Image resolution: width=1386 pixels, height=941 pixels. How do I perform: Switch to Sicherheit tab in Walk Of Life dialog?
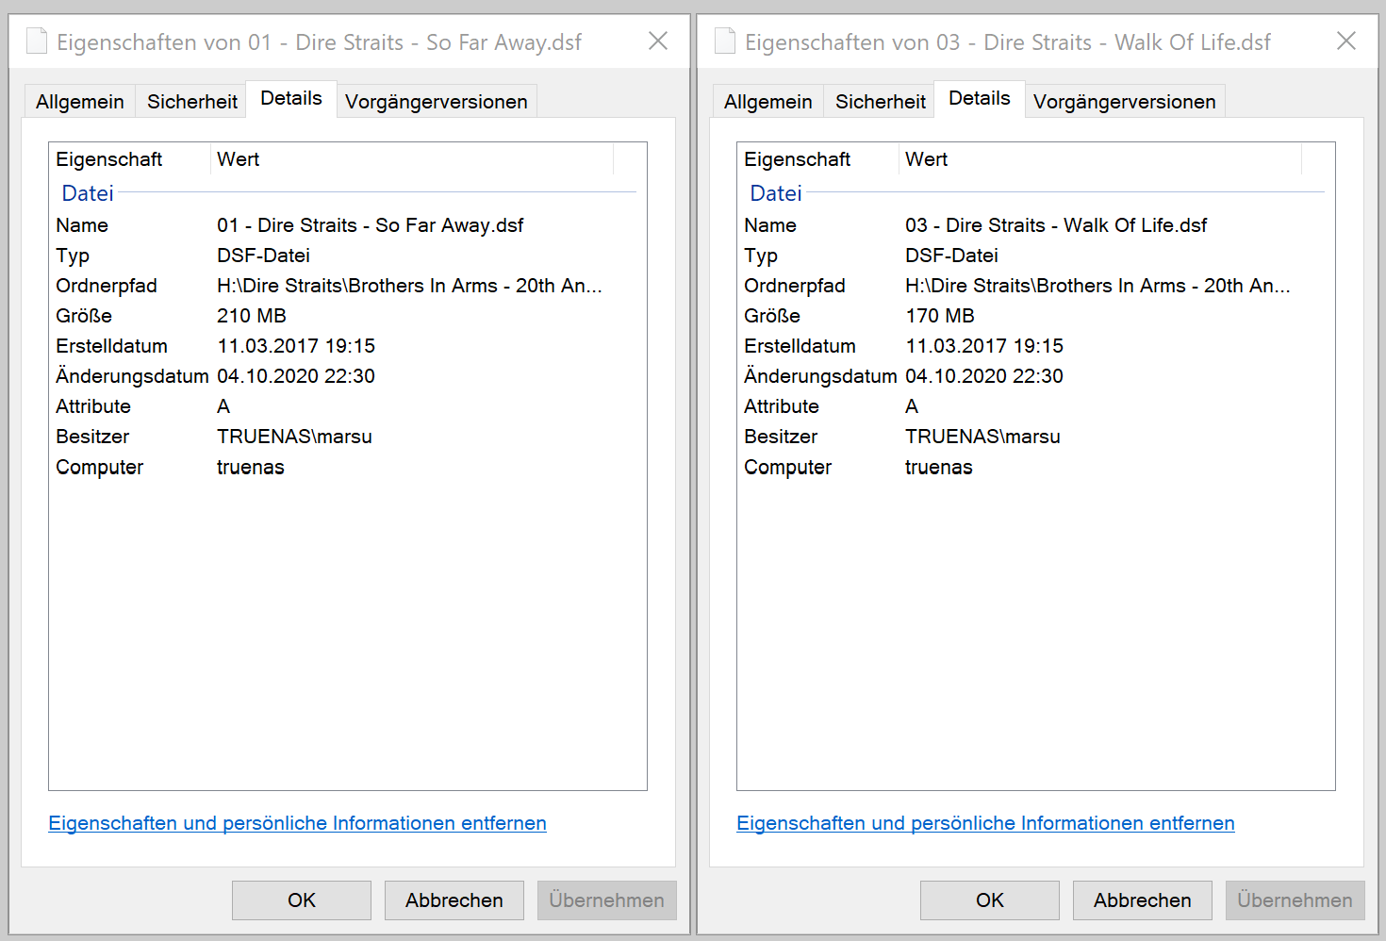tap(881, 102)
